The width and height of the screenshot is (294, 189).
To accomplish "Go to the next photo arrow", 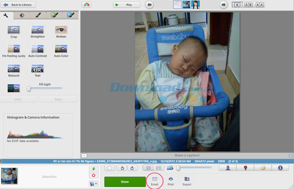I will tap(223, 5).
